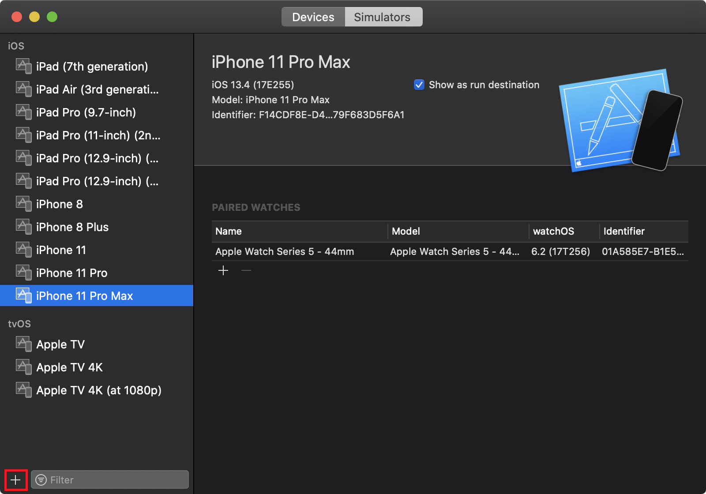
Task: Click the Apple TV 4K (at 1080p) icon
Action: [x=24, y=390]
